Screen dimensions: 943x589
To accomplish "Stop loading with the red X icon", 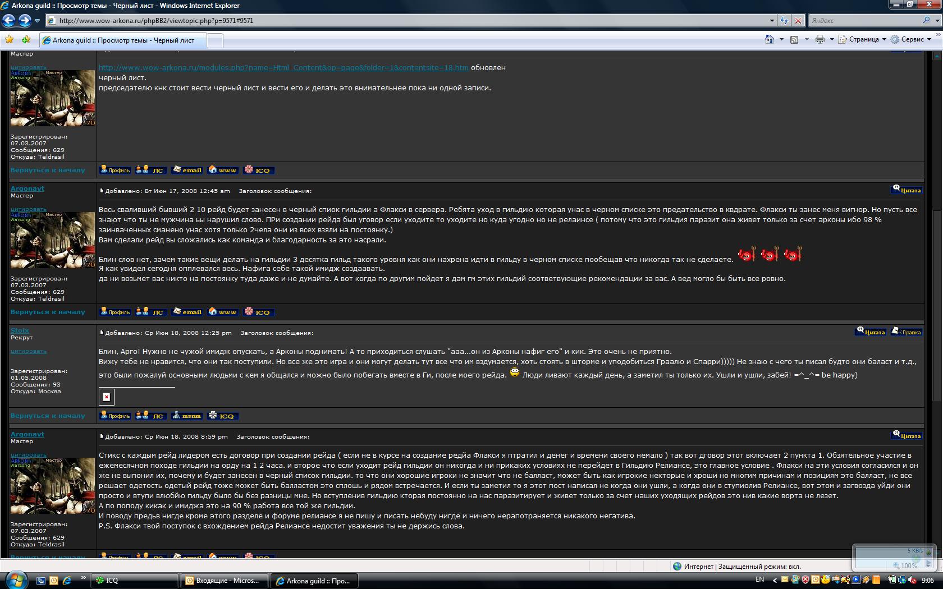I will tap(798, 21).
